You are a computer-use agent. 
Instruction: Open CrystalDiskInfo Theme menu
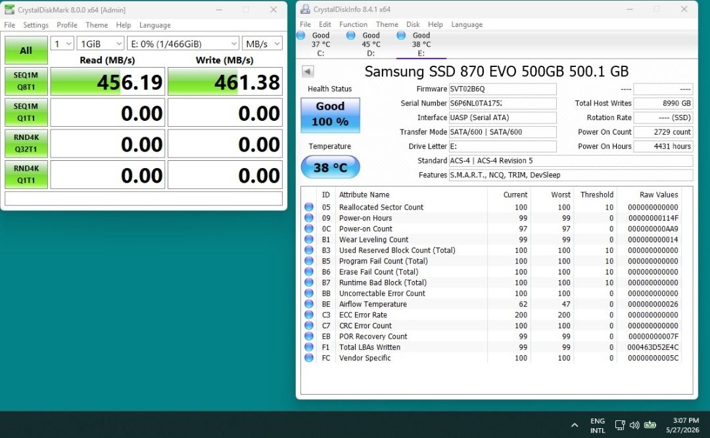[387, 24]
